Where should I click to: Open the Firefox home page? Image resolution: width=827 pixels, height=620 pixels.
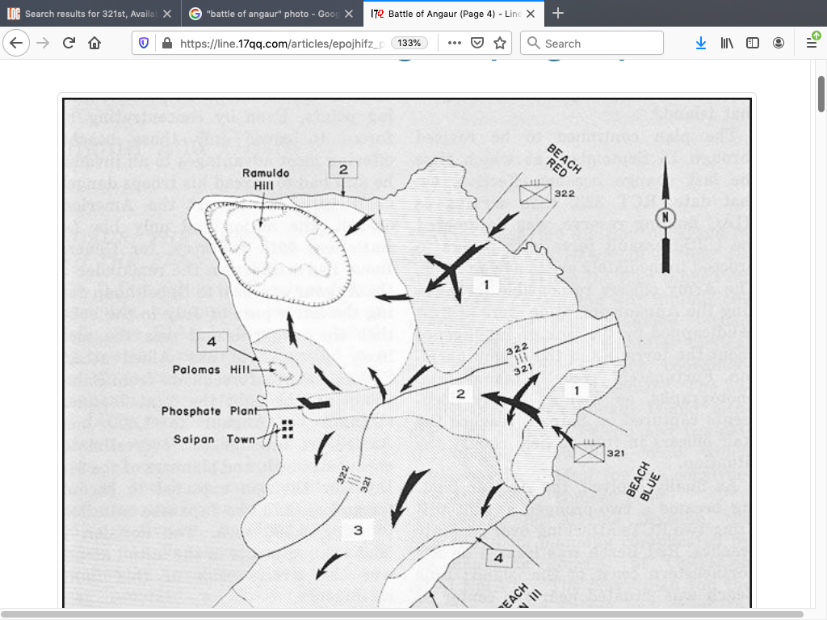94,44
